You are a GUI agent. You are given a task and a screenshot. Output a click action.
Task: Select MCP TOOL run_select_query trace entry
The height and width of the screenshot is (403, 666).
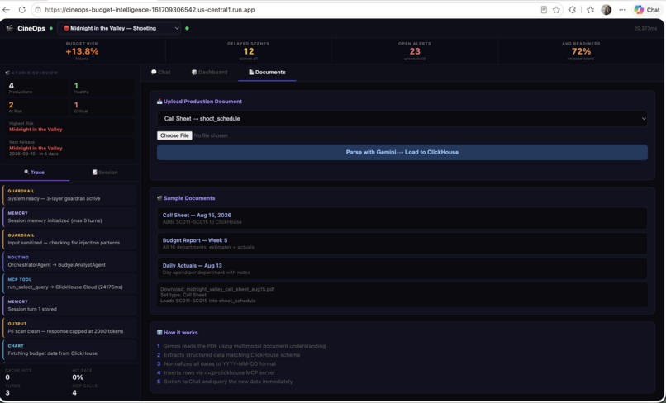point(69,283)
